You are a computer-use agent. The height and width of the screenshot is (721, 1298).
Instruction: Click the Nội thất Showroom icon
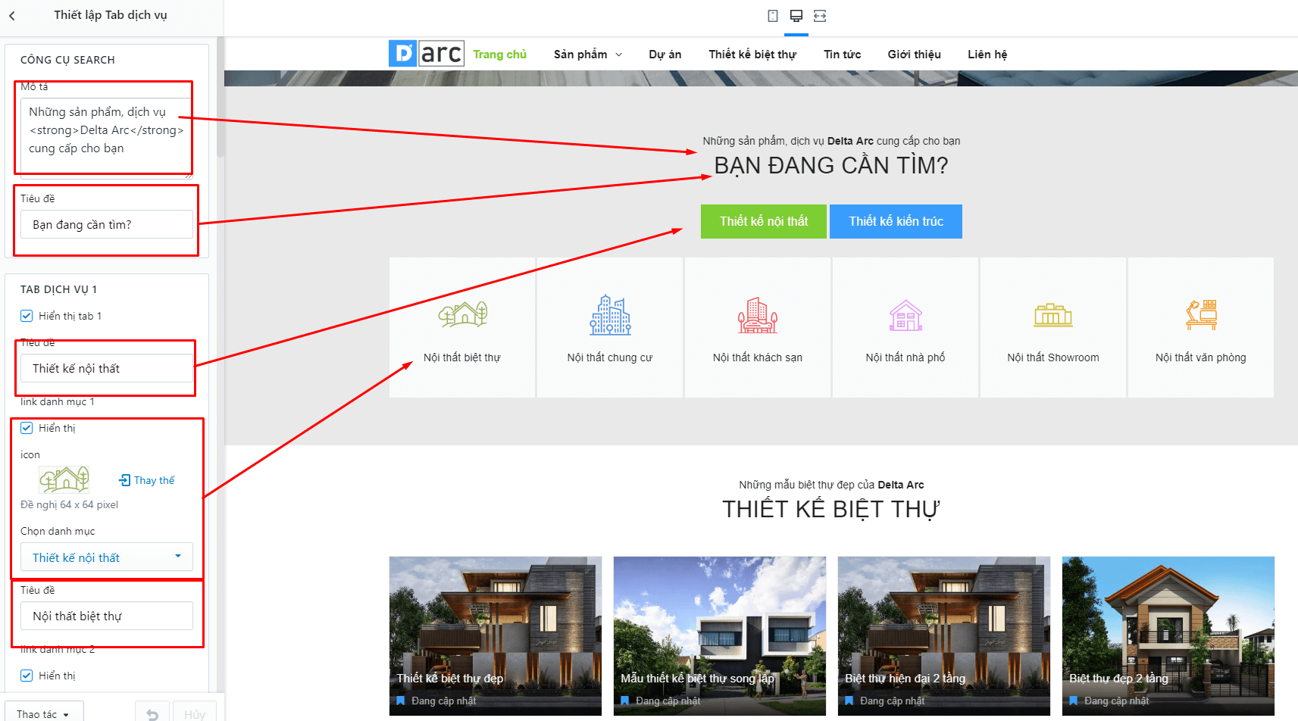(x=1053, y=315)
